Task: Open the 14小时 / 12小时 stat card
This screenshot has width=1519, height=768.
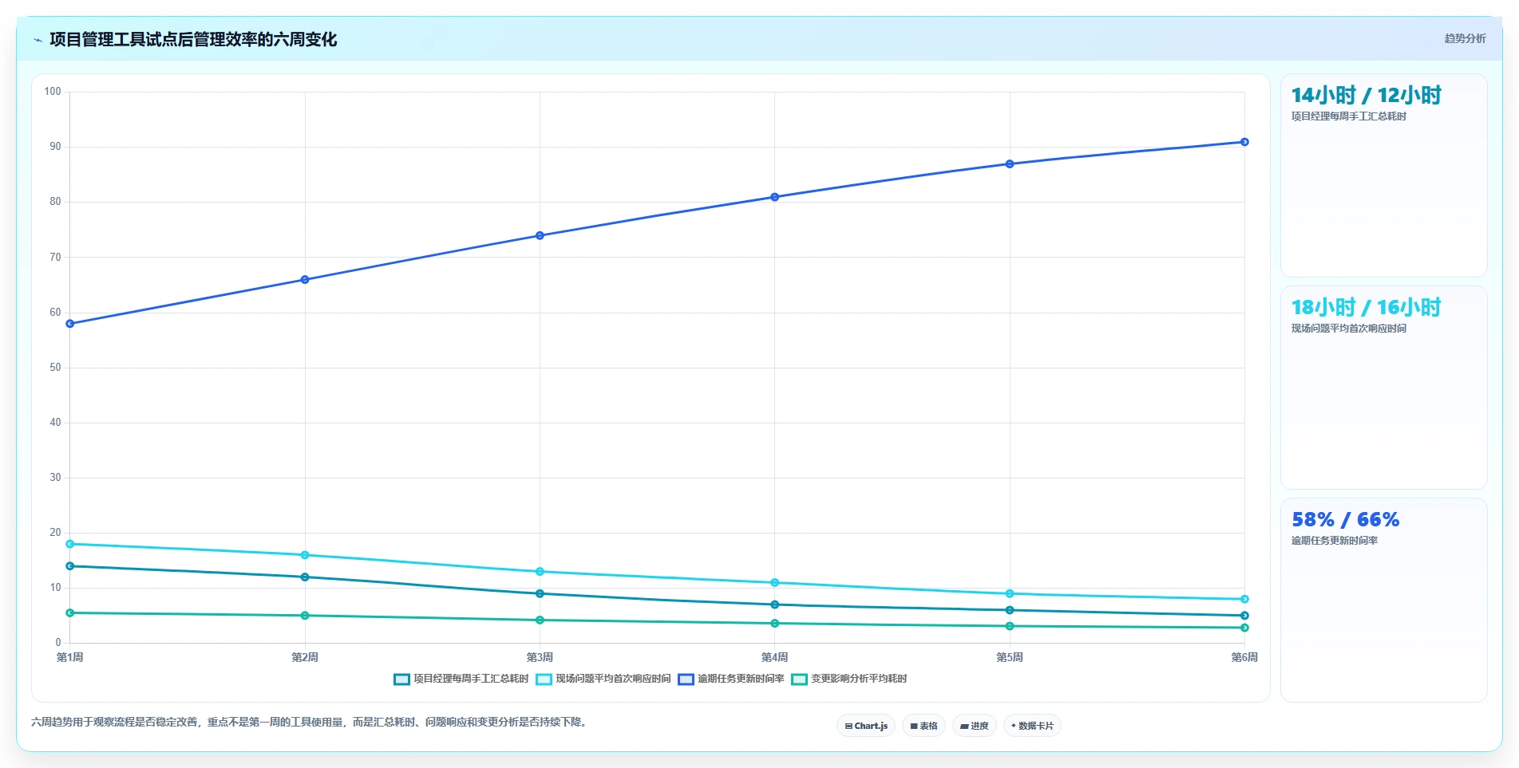Action: (1383, 175)
